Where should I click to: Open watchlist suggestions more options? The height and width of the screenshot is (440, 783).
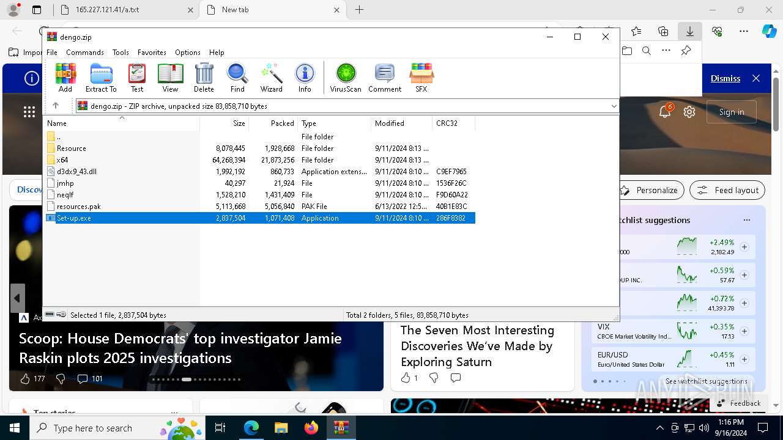[x=746, y=220]
